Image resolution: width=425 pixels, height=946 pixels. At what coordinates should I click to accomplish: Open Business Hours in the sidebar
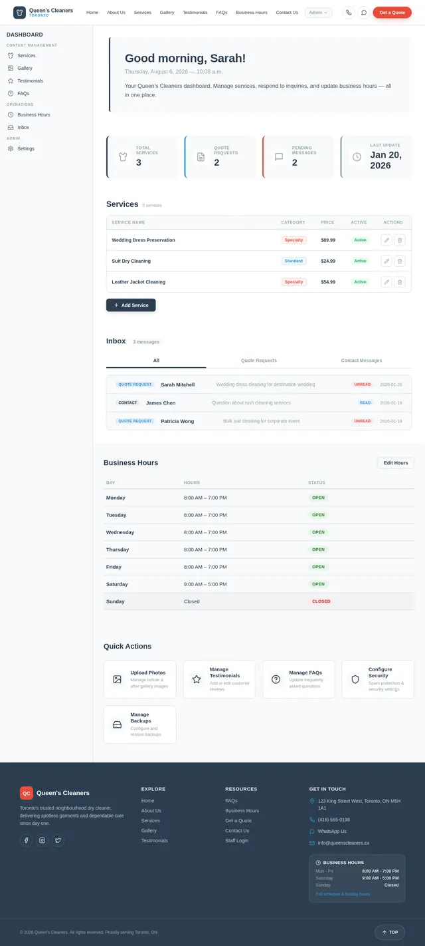point(46,115)
